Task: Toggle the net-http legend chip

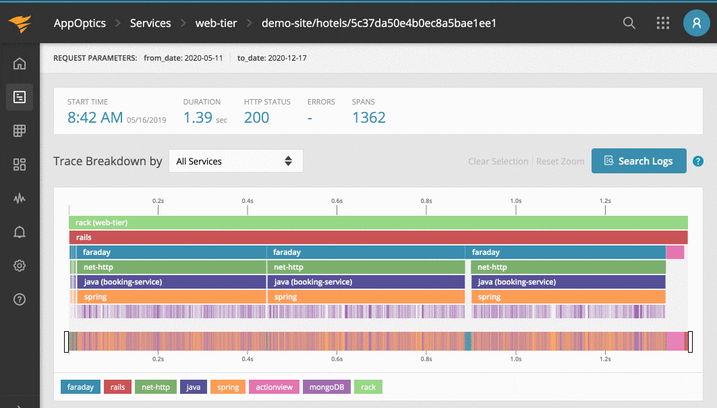Action: coord(155,387)
